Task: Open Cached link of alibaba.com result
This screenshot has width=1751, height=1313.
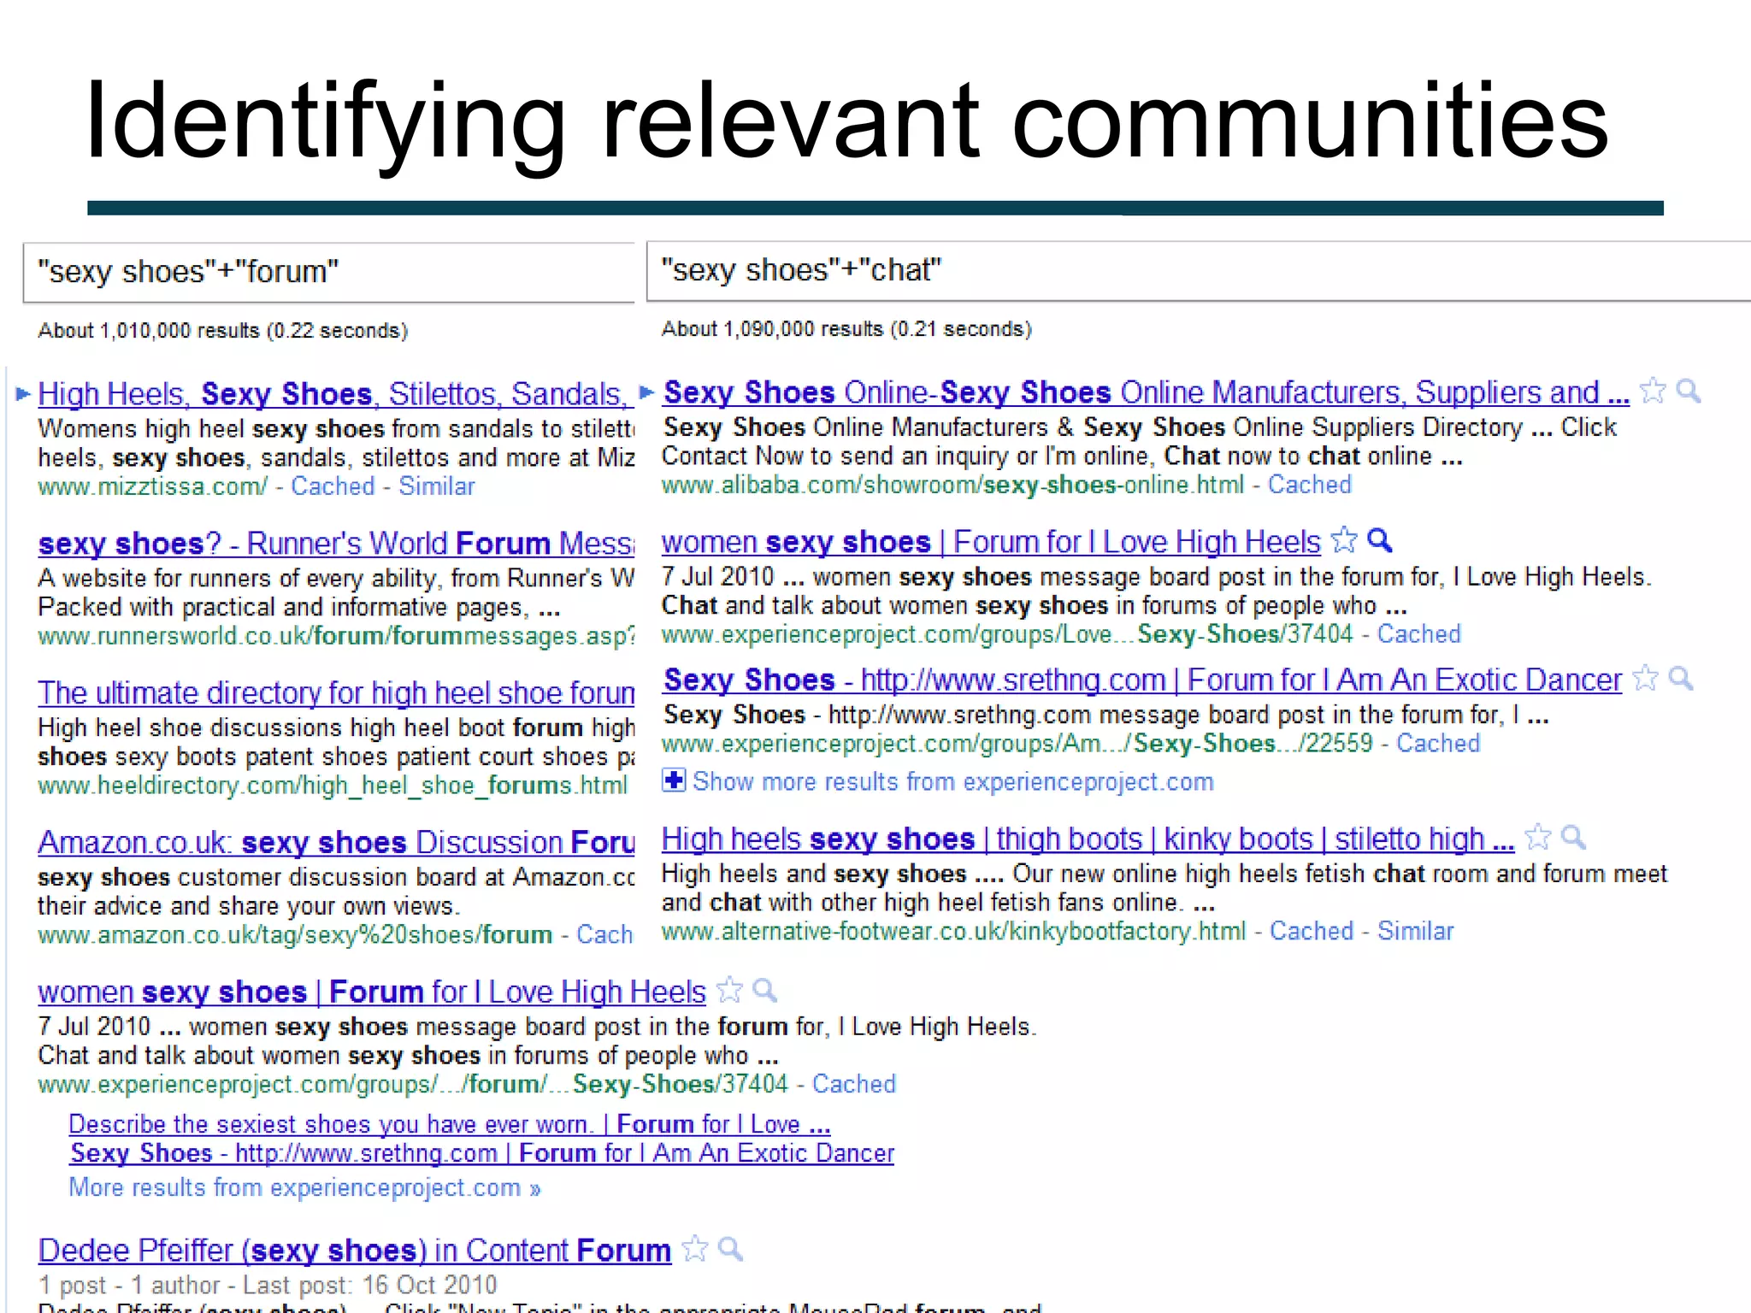Action: point(1310,485)
